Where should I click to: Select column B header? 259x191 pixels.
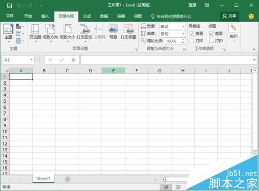coord(44,71)
